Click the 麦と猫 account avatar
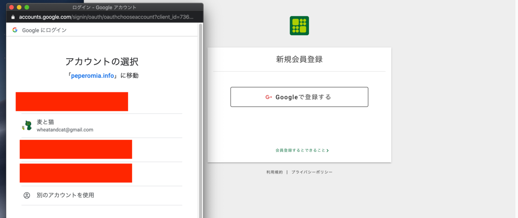This screenshot has height=218, width=518. point(27,126)
